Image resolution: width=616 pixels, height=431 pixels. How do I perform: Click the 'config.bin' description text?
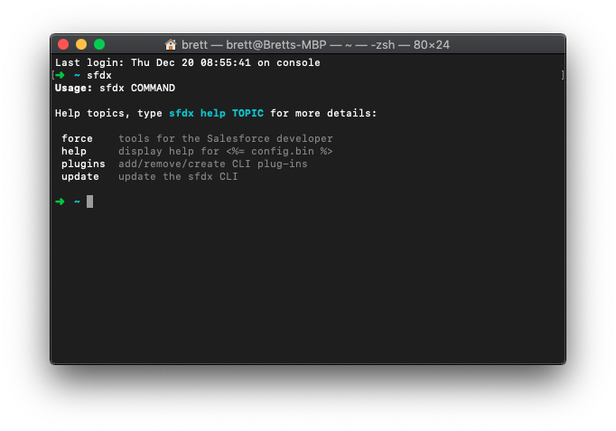point(283,151)
